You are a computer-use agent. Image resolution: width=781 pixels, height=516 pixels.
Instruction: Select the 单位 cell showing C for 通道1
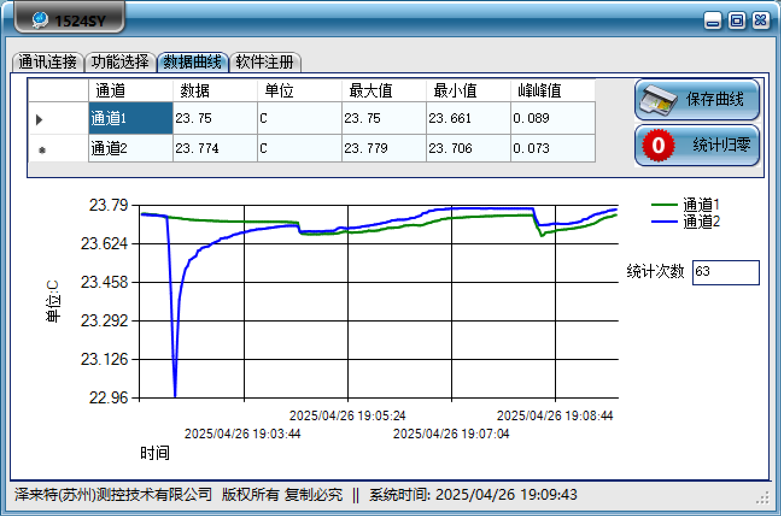click(x=300, y=118)
